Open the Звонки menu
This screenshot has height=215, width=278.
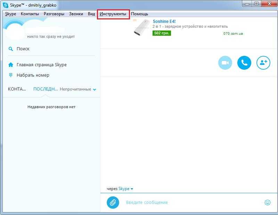76,14
